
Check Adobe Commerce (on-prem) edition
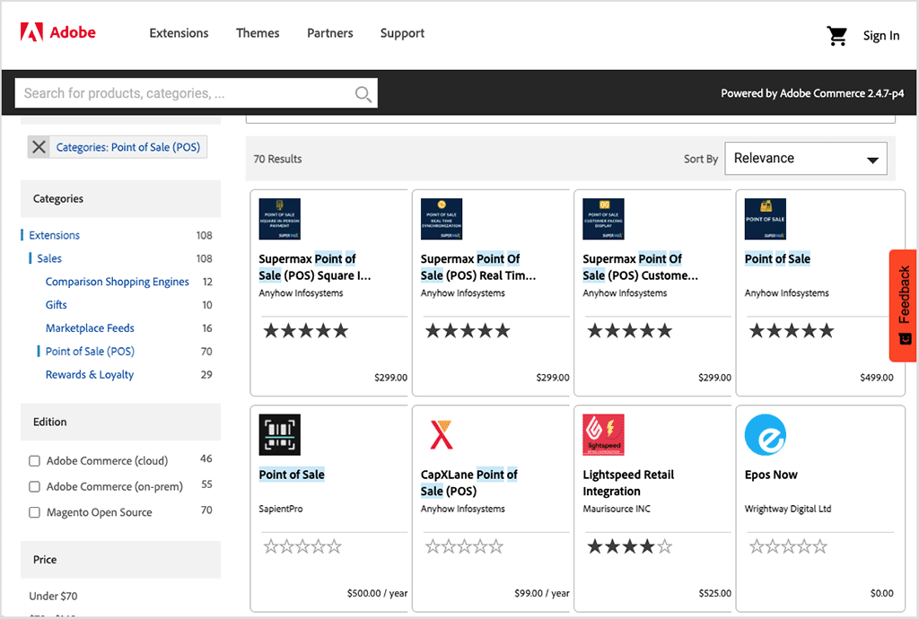click(35, 486)
